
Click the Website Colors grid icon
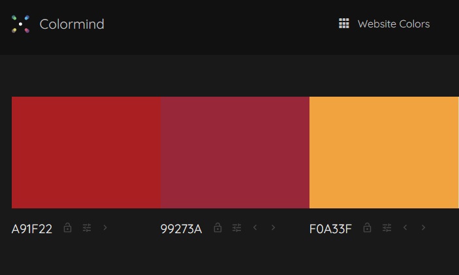click(344, 24)
